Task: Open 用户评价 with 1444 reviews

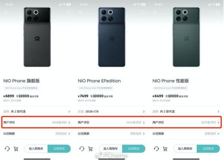Action: pyautogui.click(x=111, y=122)
